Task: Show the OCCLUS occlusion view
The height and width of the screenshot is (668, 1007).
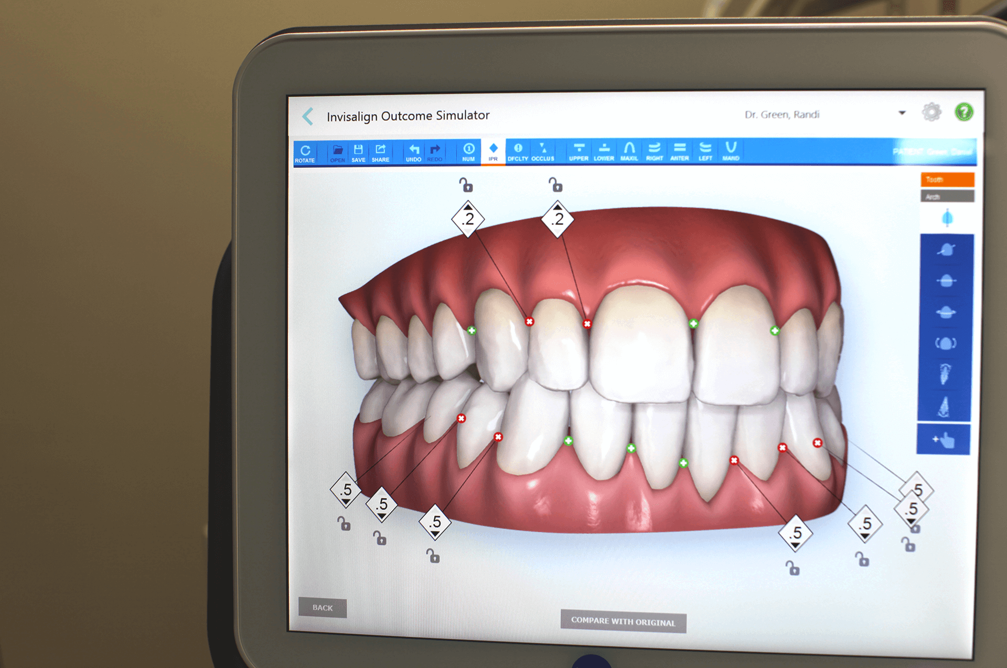Action: pyautogui.click(x=543, y=152)
